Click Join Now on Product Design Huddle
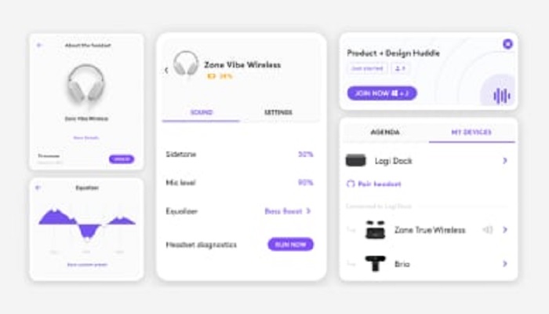 (382, 93)
